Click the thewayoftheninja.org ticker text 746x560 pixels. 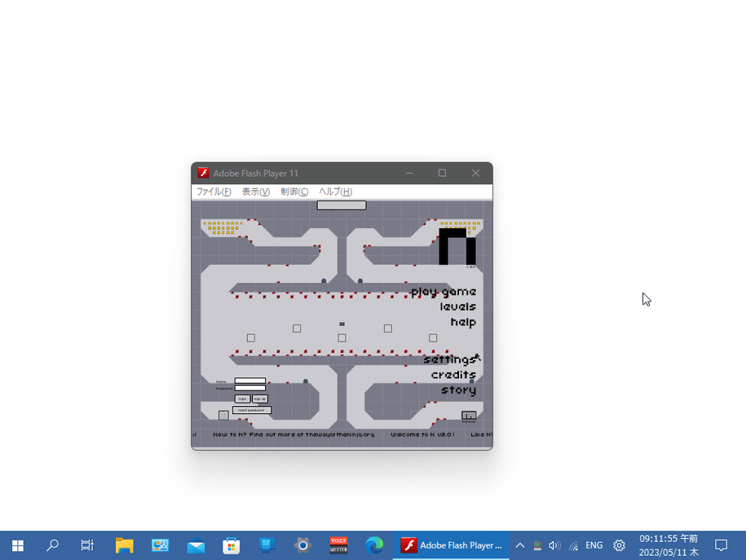(x=340, y=434)
